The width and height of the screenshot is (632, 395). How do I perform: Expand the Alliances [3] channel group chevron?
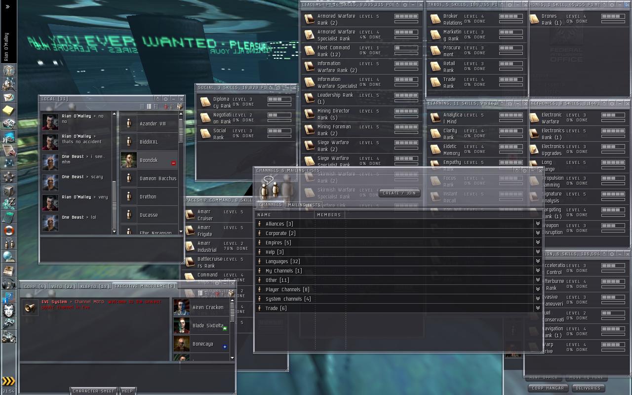click(x=538, y=224)
